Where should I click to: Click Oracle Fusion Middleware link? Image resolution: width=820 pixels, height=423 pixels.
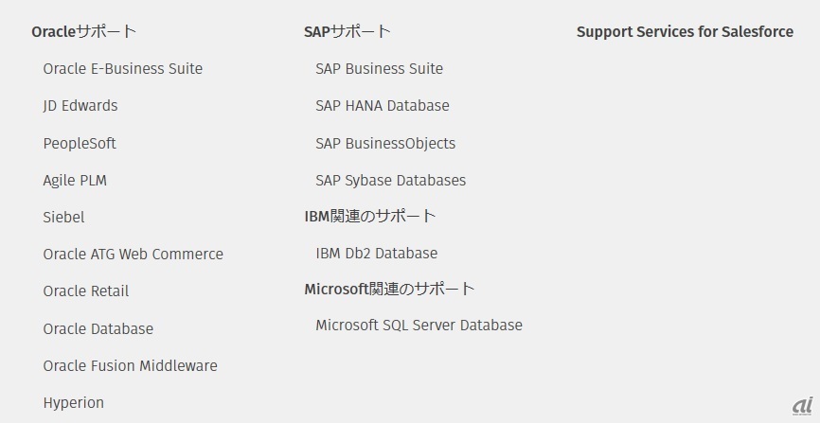click(130, 366)
